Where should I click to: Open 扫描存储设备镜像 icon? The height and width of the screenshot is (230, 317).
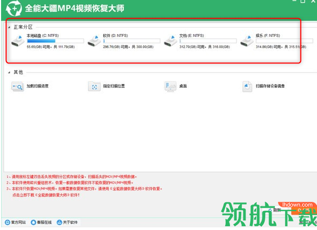tap(247, 87)
